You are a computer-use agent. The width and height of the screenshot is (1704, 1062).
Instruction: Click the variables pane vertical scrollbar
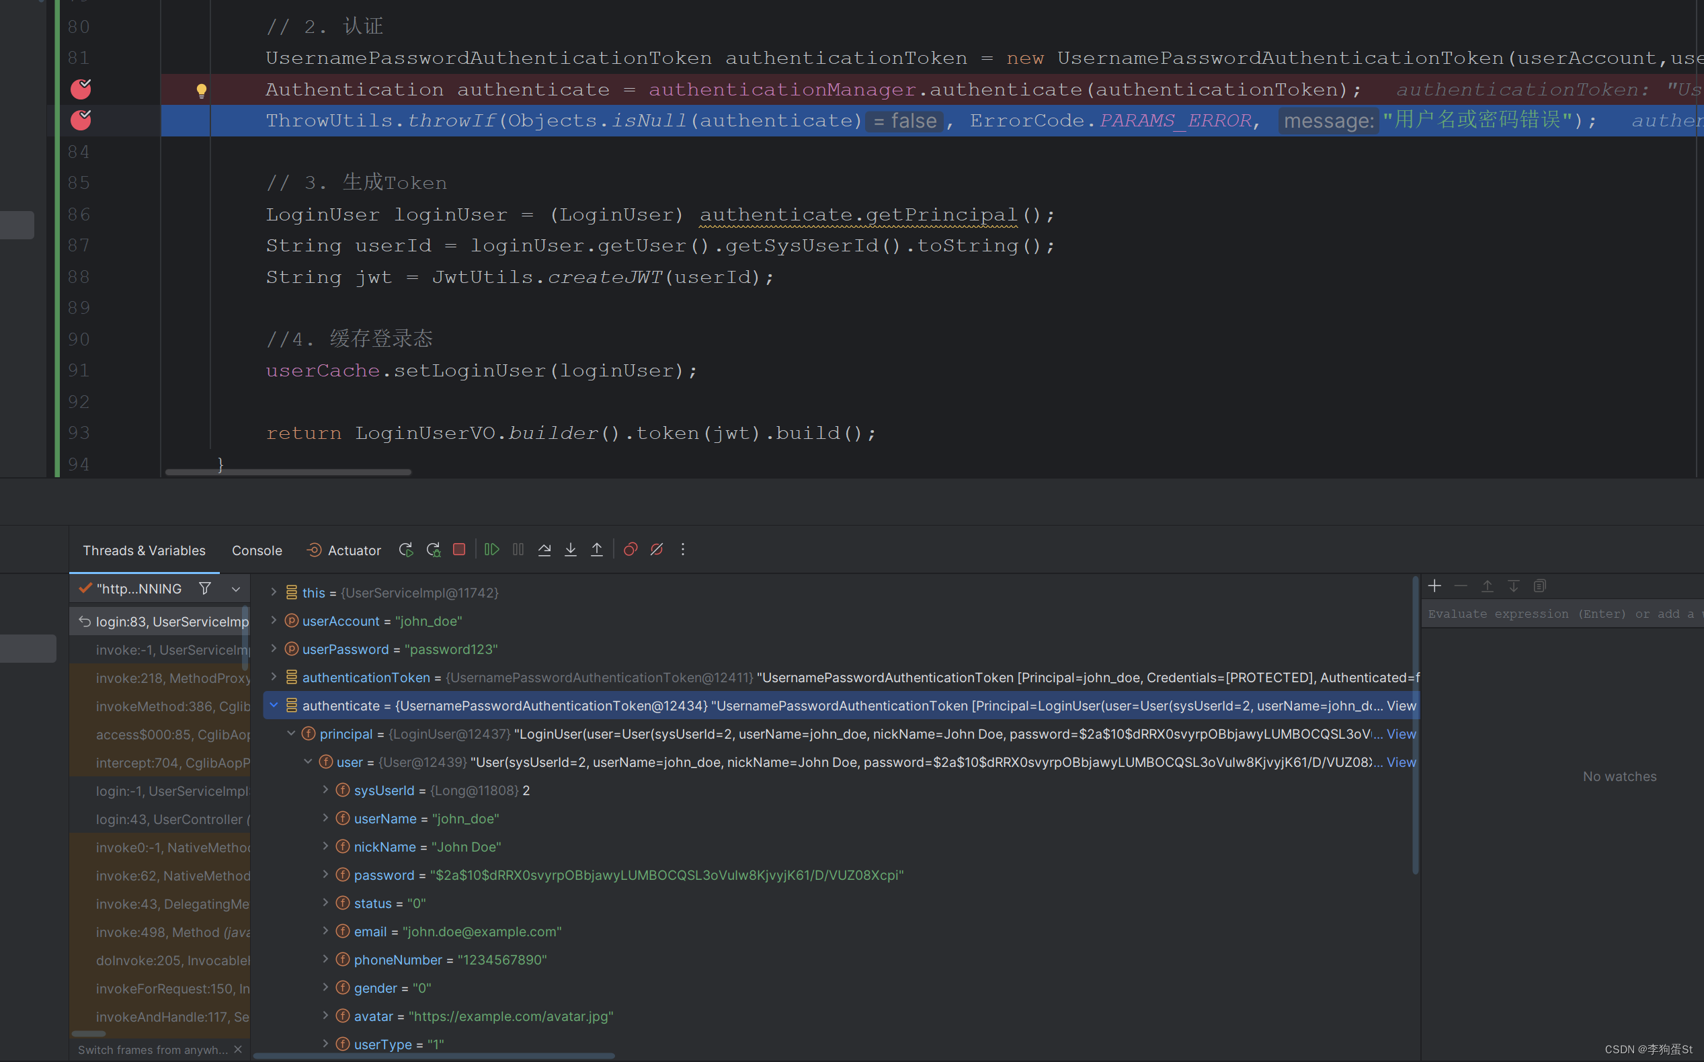coord(1416,725)
